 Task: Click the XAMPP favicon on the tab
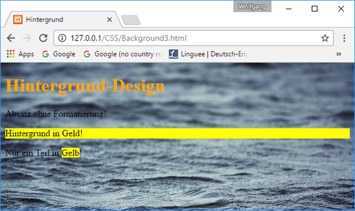(17, 20)
